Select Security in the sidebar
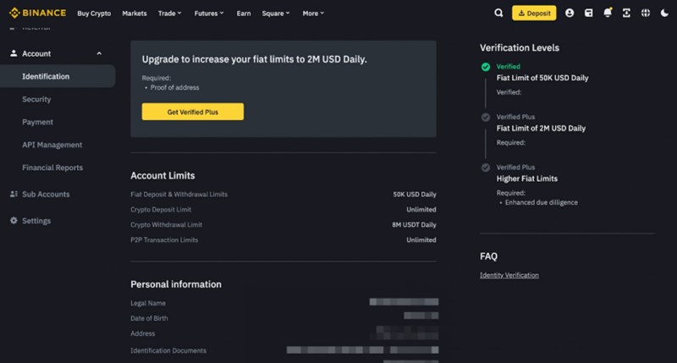 tap(36, 99)
